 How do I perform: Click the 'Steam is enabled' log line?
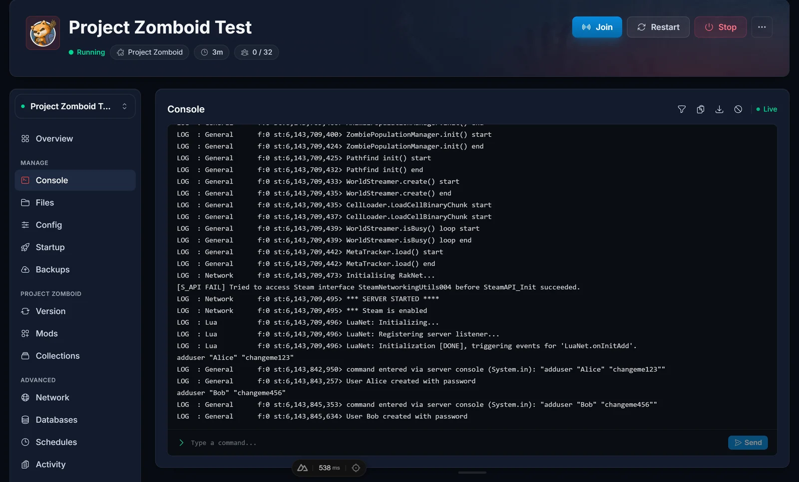click(302, 311)
